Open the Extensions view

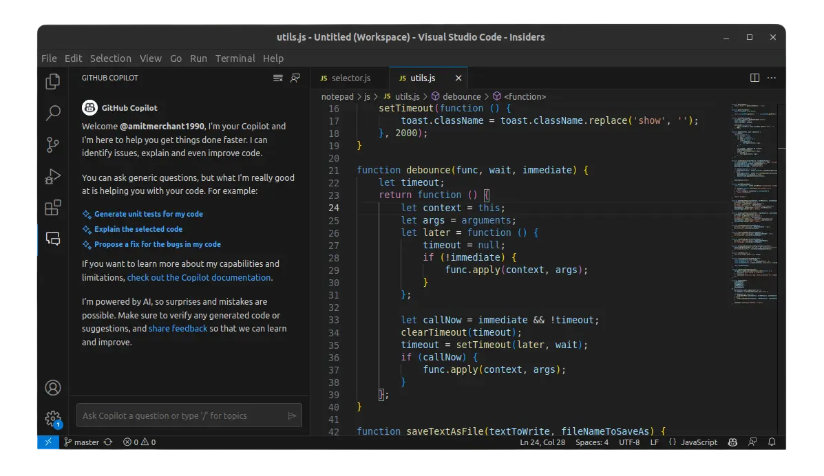(x=52, y=208)
